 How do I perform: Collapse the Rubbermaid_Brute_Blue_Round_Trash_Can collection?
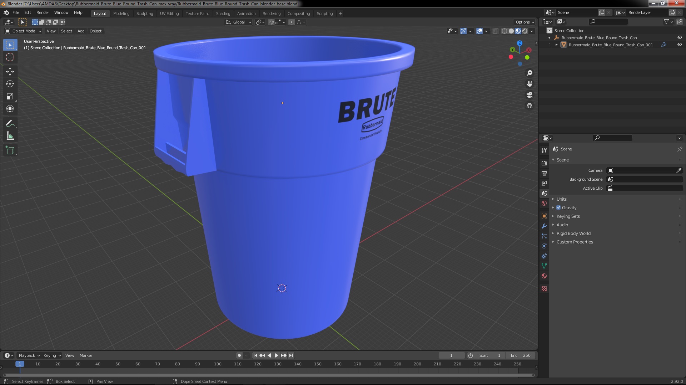[x=550, y=38]
